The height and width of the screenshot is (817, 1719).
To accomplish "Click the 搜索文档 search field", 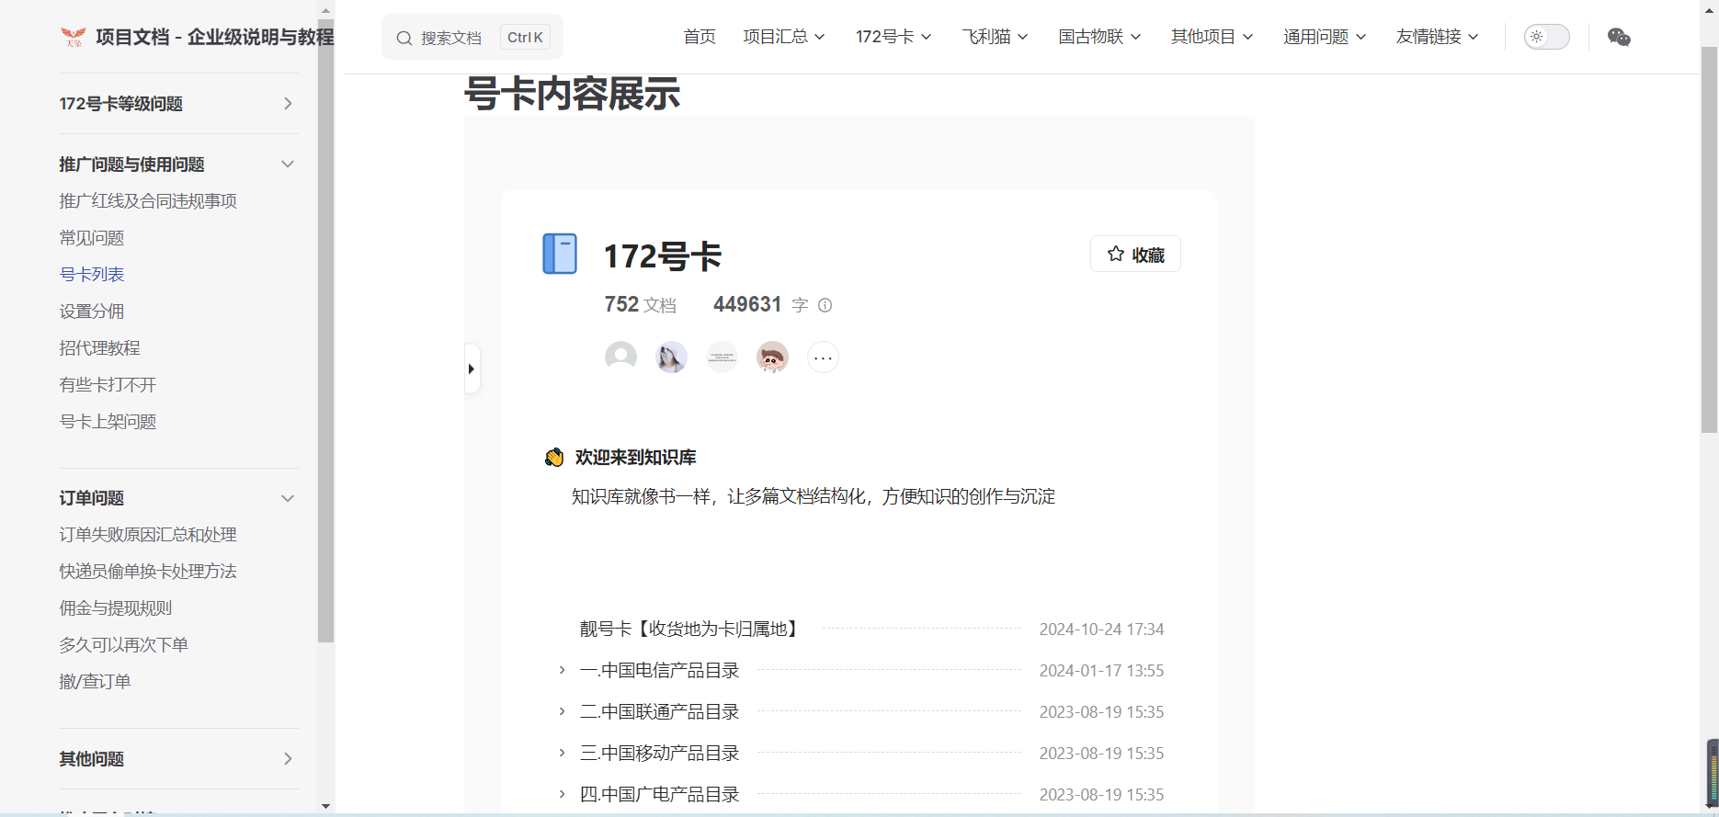I will [x=472, y=37].
